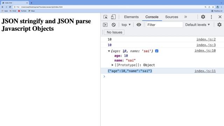
Task: Clear the console output
Action: [x=113, y=25]
